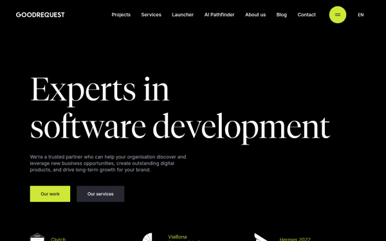The height and width of the screenshot is (241, 386).
Task: Click the Our work button
Action: [x=50, y=194]
